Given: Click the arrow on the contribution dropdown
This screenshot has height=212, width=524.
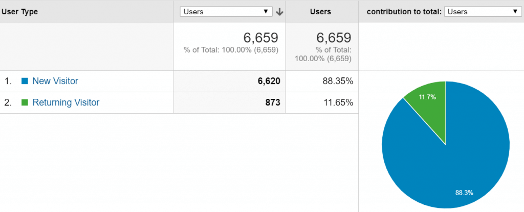Looking at the screenshot, I should [514, 12].
